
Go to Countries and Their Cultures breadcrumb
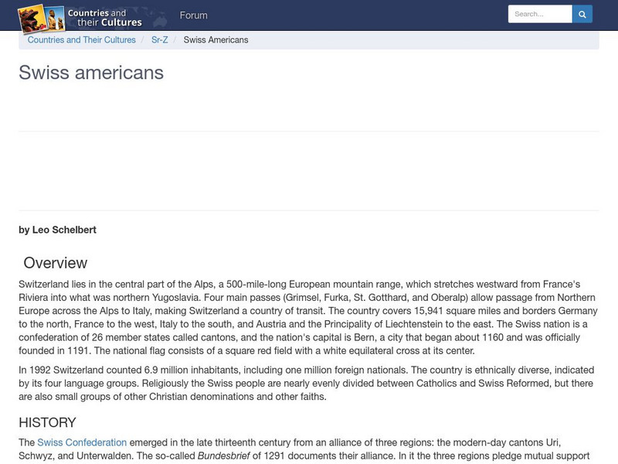(x=82, y=40)
